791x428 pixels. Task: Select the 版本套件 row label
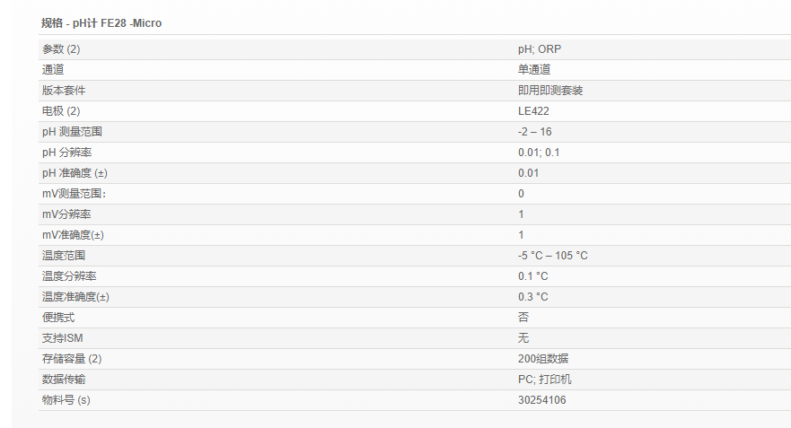point(64,91)
